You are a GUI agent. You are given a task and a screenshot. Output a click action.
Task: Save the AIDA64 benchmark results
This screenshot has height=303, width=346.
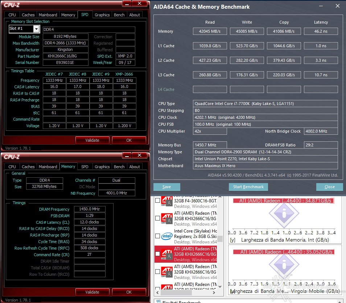(167, 187)
